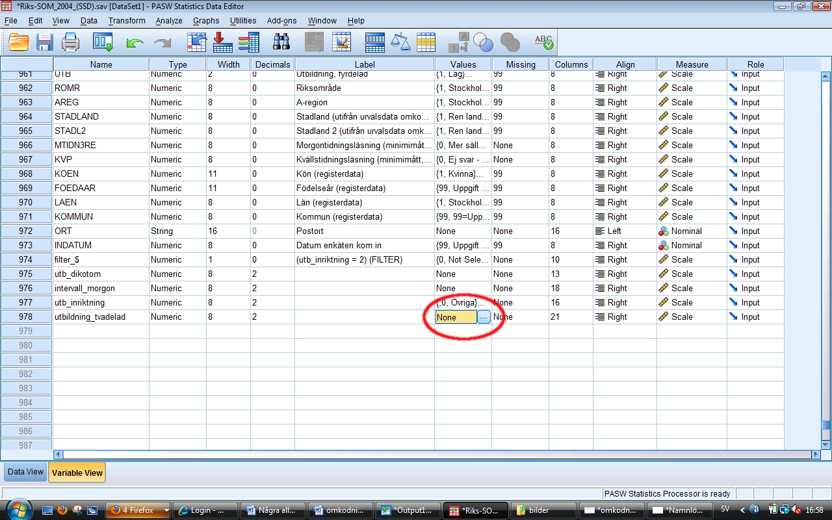832x520 pixels.
Task: Click the Print icon in toolbar
Action: click(70, 43)
